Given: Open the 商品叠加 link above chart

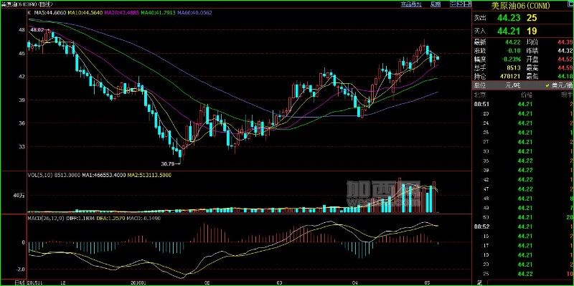Looking at the screenshot, I should point(411,4).
